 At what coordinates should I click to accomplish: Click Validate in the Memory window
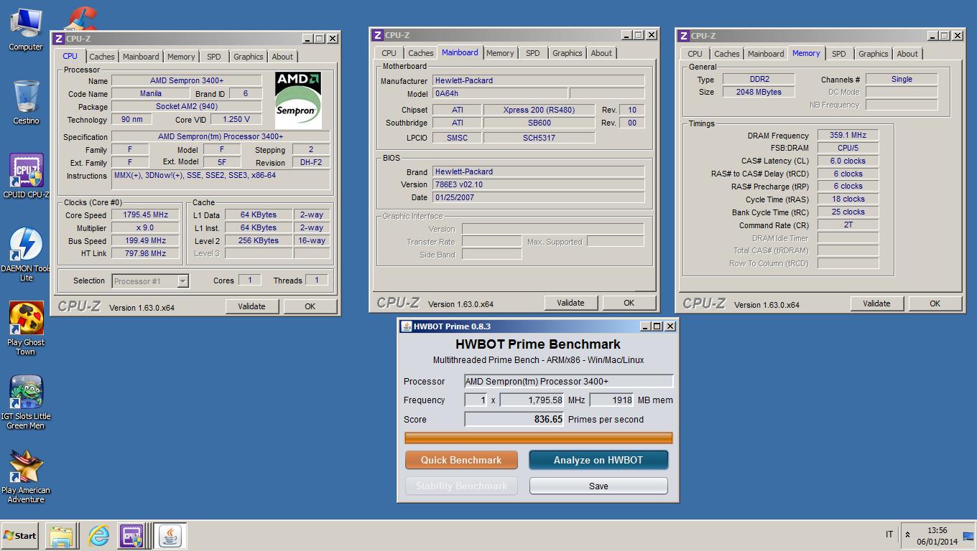click(x=876, y=303)
